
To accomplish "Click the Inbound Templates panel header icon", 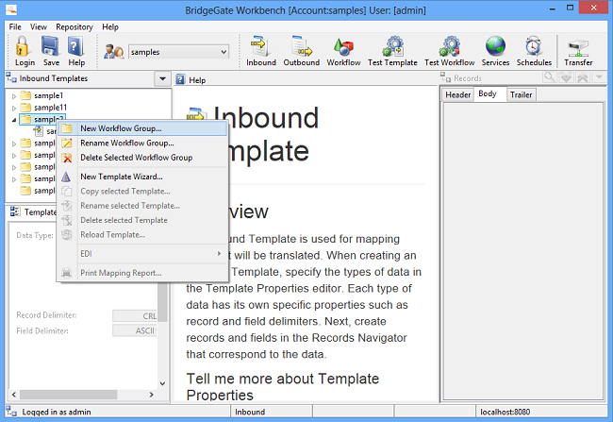I will tap(11, 78).
